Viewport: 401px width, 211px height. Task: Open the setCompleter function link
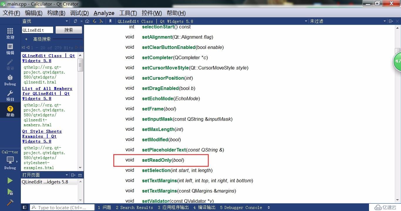157,57
